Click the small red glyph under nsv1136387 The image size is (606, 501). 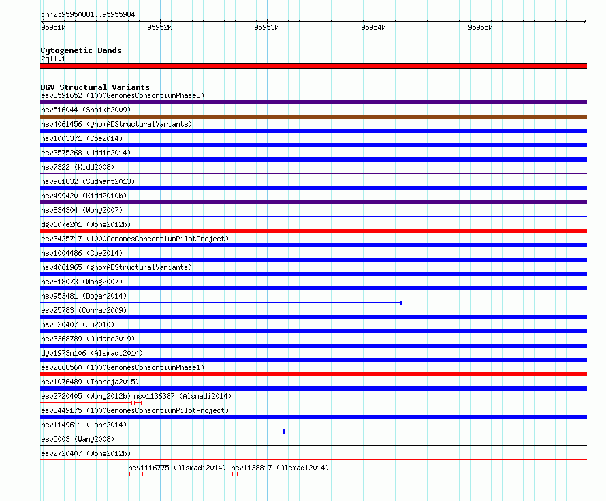[138, 403]
